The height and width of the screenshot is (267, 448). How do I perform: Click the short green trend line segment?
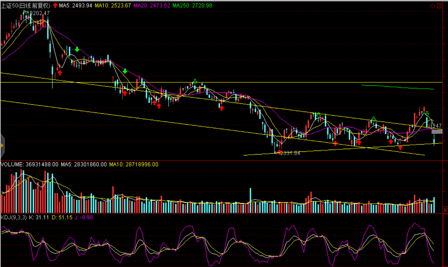(397, 87)
